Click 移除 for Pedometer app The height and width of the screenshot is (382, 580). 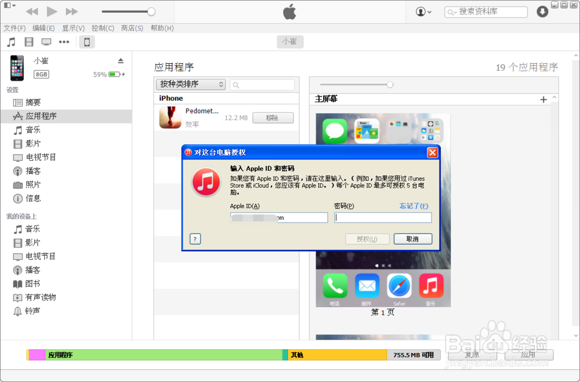[x=273, y=118]
